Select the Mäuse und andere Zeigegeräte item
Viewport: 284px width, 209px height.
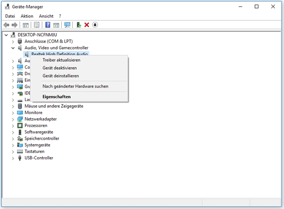pyautogui.click(x=54, y=106)
